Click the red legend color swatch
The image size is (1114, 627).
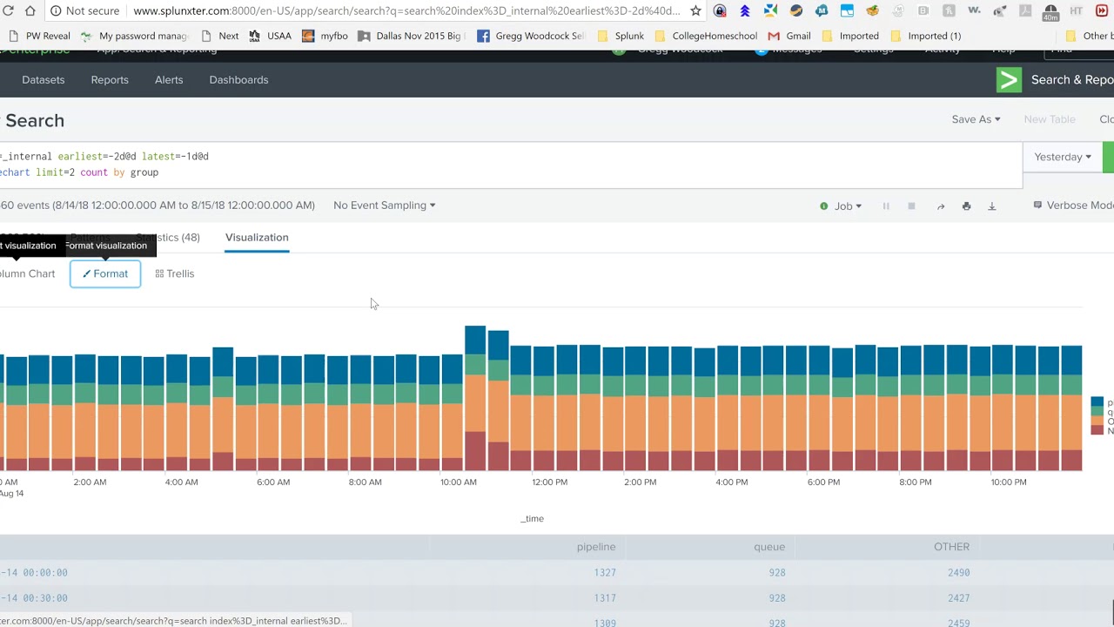1097,431
